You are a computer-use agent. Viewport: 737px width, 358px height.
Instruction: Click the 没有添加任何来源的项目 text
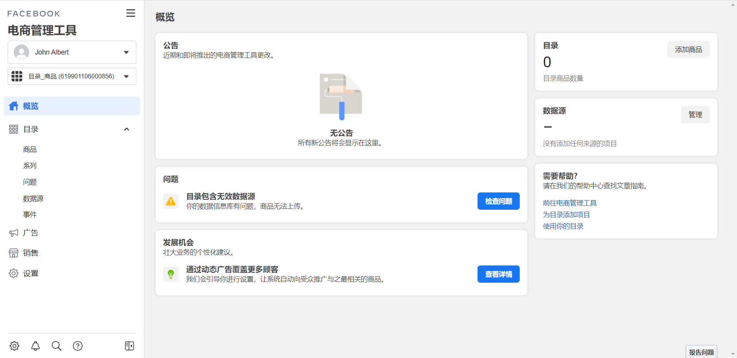coord(580,144)
